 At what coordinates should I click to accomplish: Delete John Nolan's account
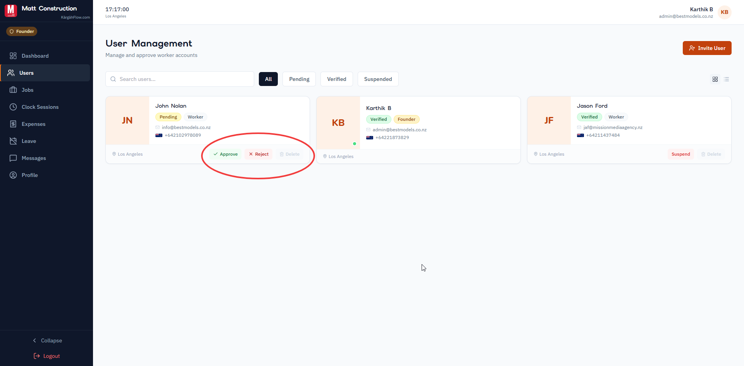pos(289,154)
